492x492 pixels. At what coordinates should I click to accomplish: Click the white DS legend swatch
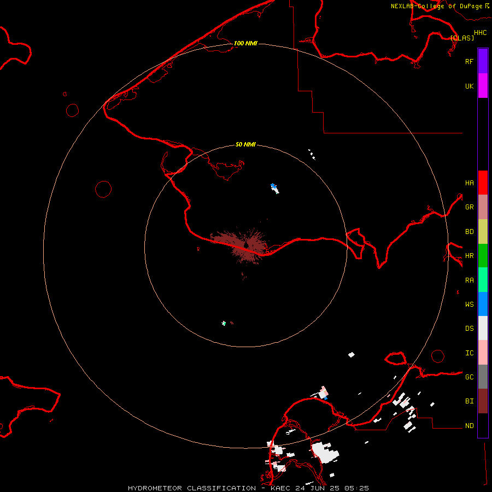(x=483, y=328)
